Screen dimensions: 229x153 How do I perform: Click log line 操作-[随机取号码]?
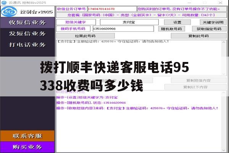click(91, 103)
